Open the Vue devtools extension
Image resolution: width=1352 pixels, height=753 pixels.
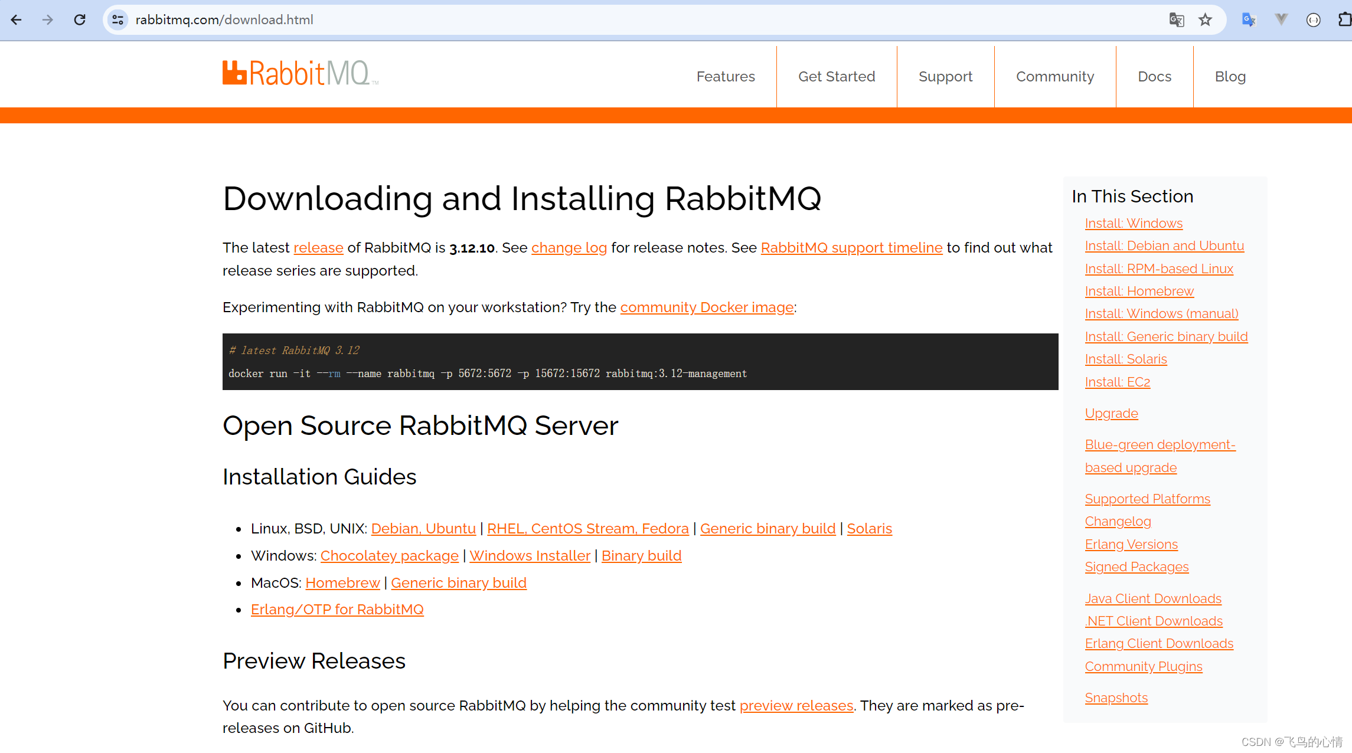(x=1281, y=19)
